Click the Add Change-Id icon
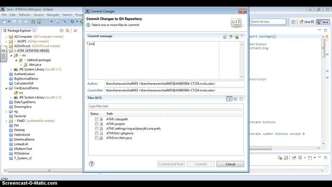 tap(237, 37)
